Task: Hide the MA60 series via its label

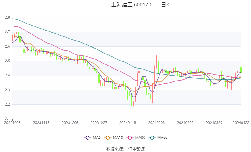Action: [x=162, y=138]
